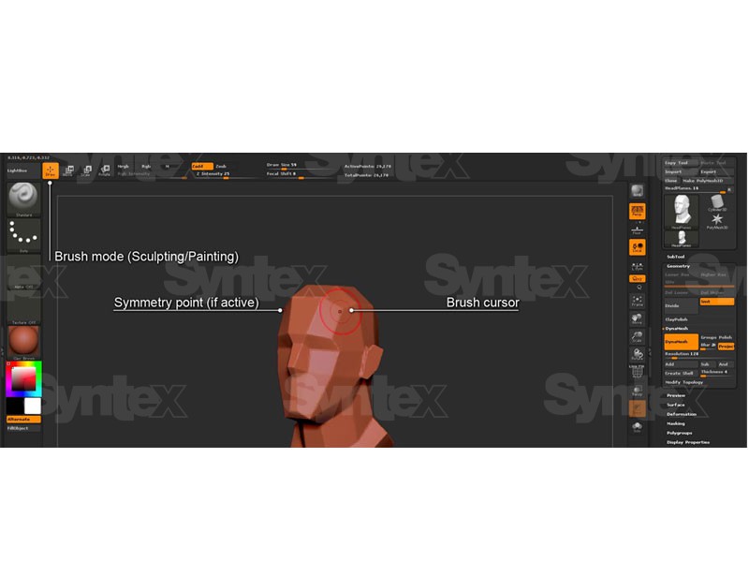Open the Alpha Off slot
Screen dimensions: 749x562
click(x=23, y=272)
